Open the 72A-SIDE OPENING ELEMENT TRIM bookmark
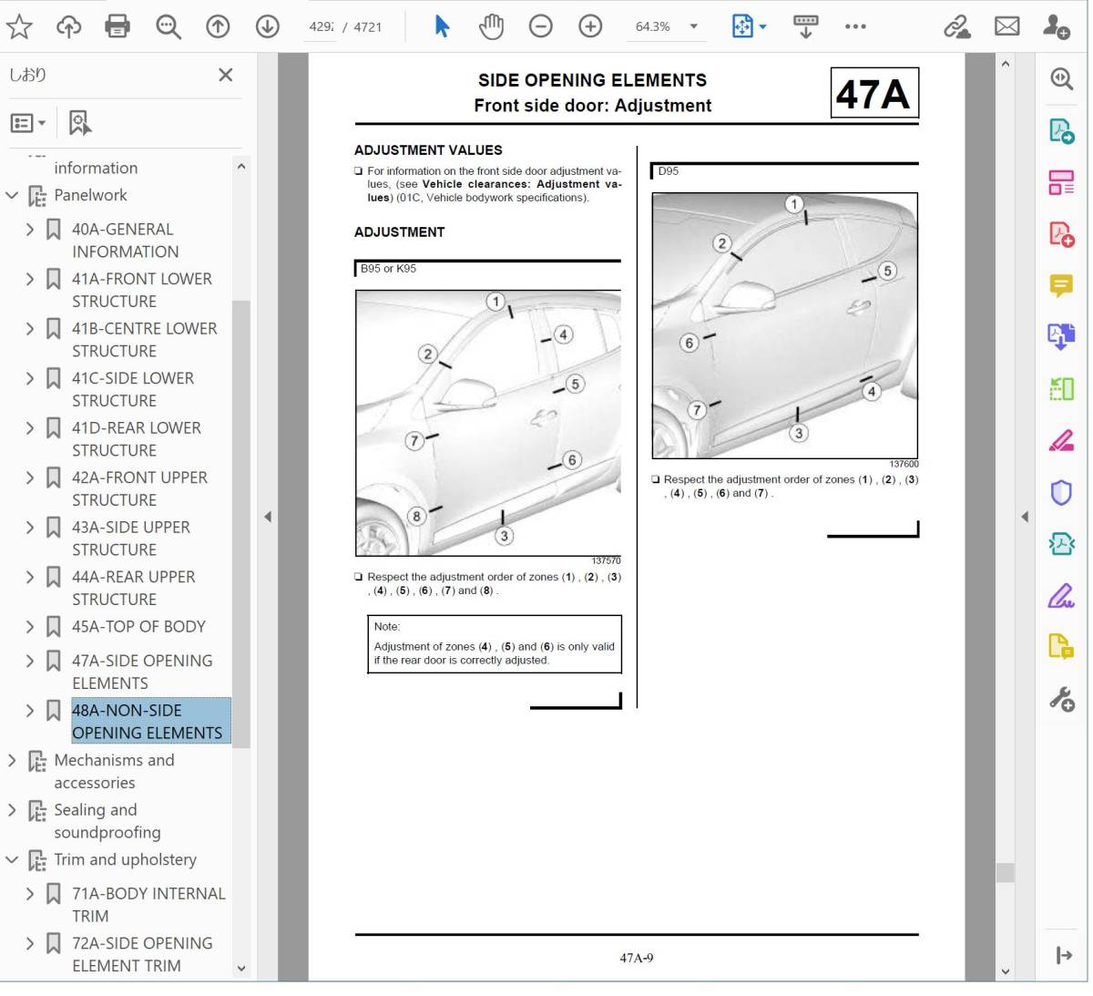The height and width of the screenshot is (996, 1093). click(142, 954)
